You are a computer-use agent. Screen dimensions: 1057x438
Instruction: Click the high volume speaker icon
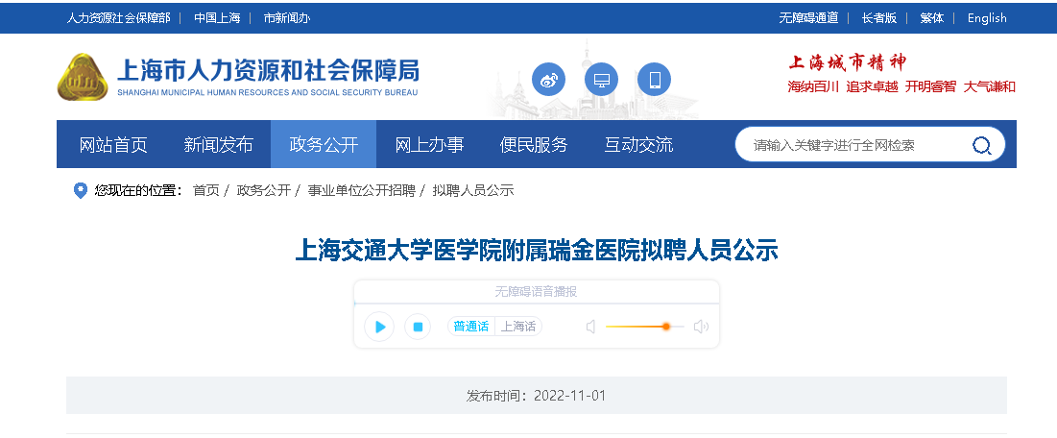click(701, 327)
